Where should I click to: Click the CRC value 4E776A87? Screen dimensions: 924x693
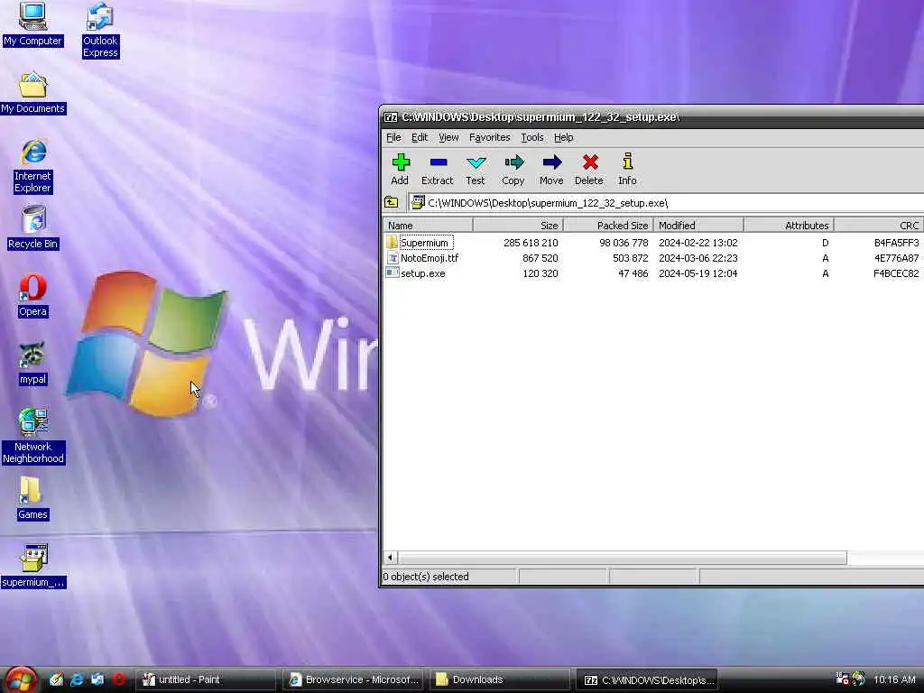point(896,258)
